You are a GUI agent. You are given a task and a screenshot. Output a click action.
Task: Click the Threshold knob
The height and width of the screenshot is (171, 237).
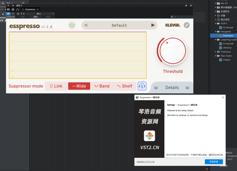[173, 51]
